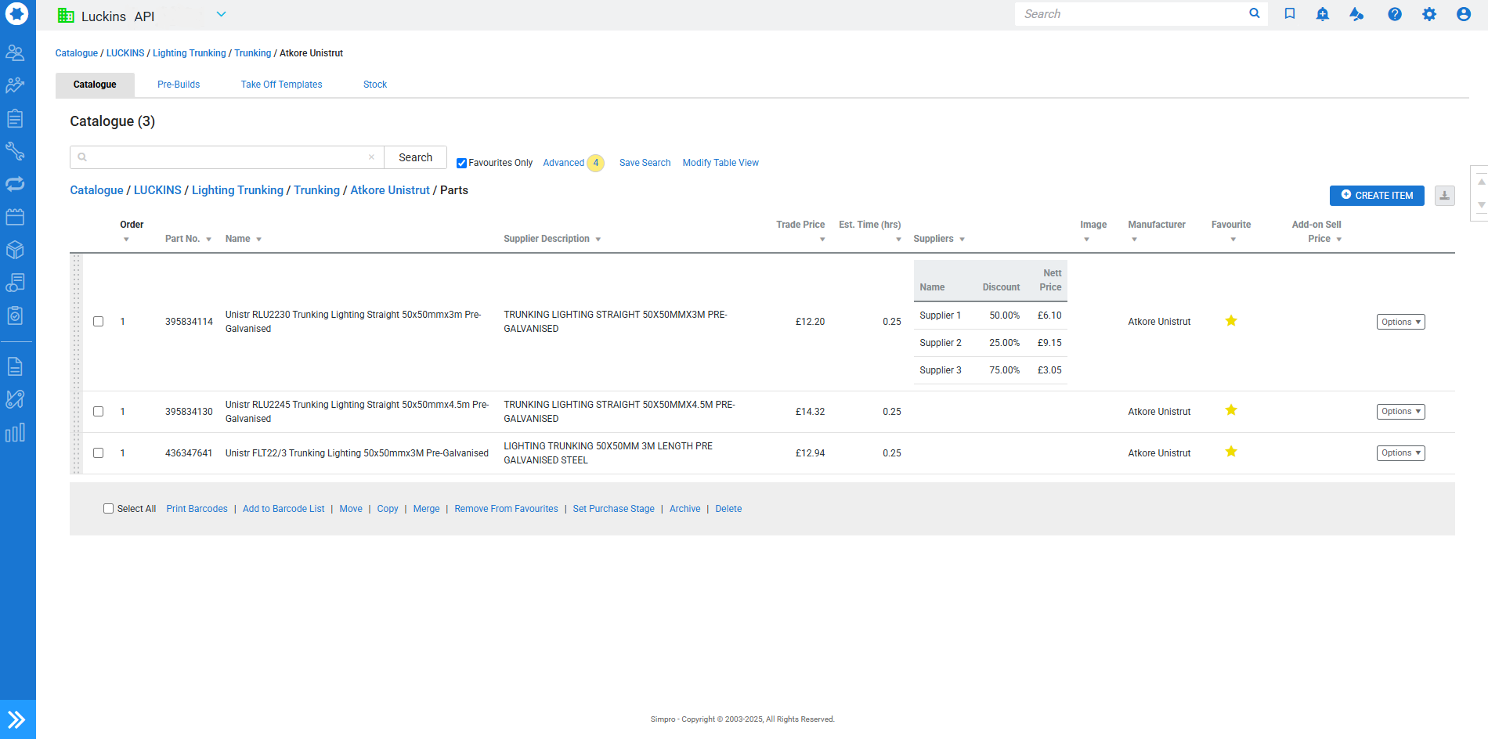This screenshot has height=739, width=1488.
Task: Switch to the Pre-Builds tab
Action: tap(179, 85)
